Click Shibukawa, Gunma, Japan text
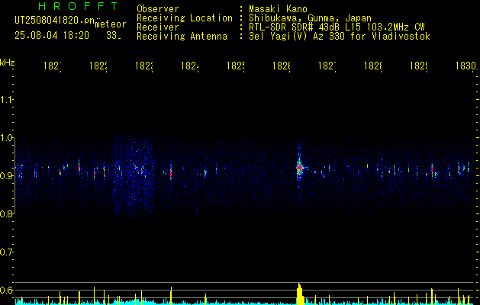The height and width of the screenshot is (305, 480). coord(310,18)
